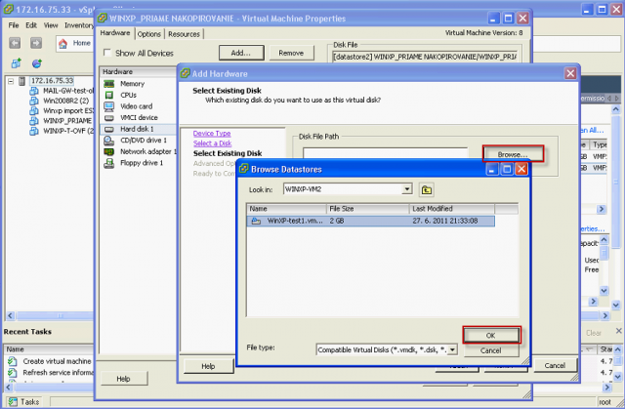
Task: Select Win2008R2 (2) VM in inventory
Action: (65, 101)
